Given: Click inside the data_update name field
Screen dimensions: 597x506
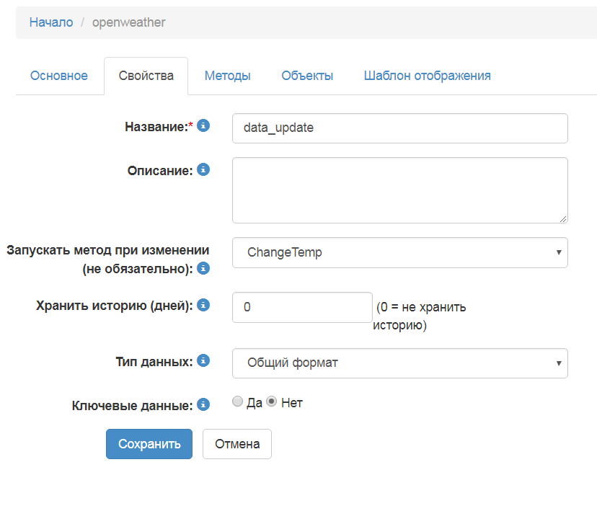Looking at the screenshot, I should pos(399,128).
